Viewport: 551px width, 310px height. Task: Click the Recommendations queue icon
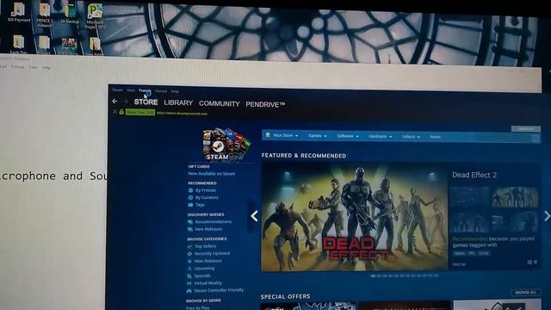(x=190, y=222)
